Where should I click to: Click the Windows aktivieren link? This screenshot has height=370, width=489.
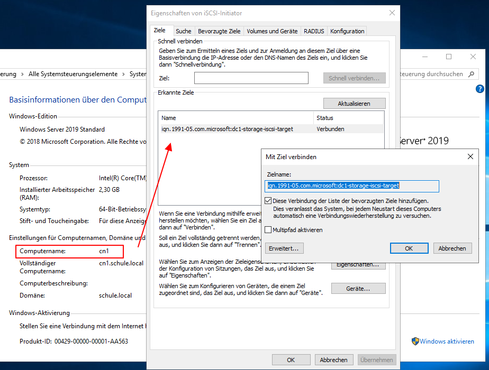pyautogui.click(x=447, y=341)
